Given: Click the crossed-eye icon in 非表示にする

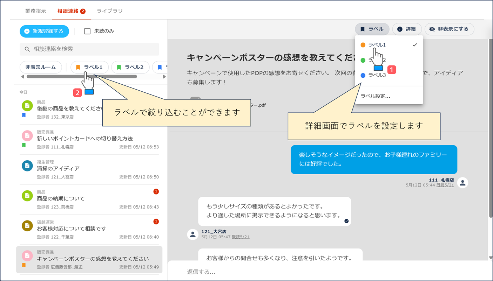Looking at the screenshot, I should [432, 29].
